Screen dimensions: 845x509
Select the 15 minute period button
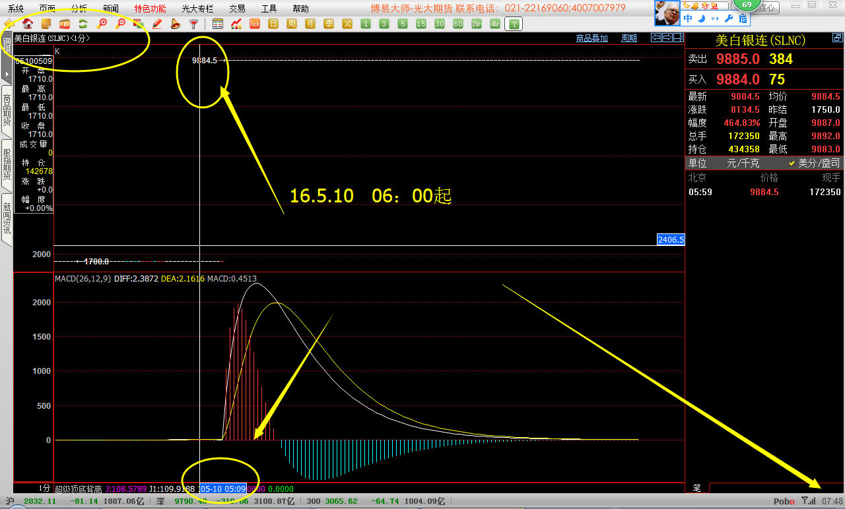click(421, 24)
